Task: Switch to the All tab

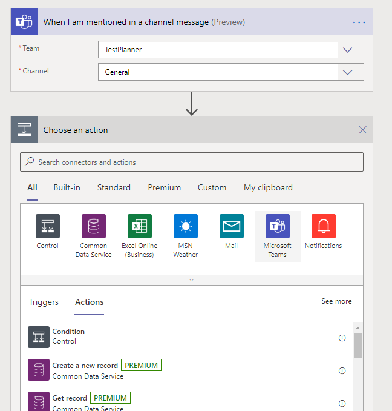Action: pos(32,188)
